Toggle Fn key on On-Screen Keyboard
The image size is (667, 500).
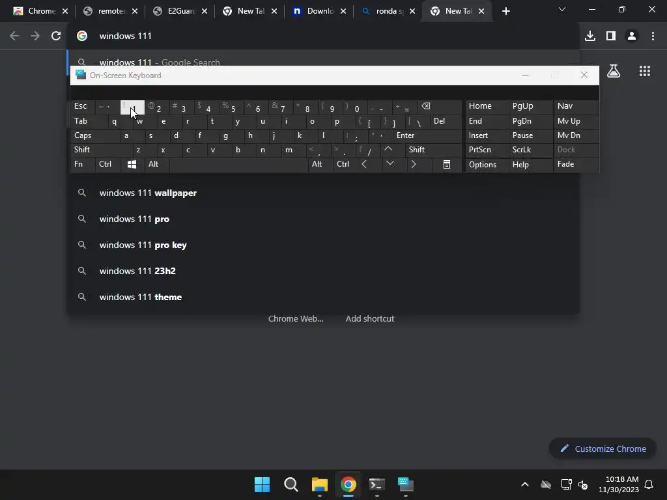(83, 165)
